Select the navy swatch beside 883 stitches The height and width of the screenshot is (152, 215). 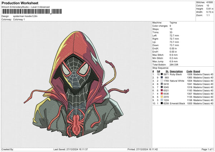(x=162, y=77)
